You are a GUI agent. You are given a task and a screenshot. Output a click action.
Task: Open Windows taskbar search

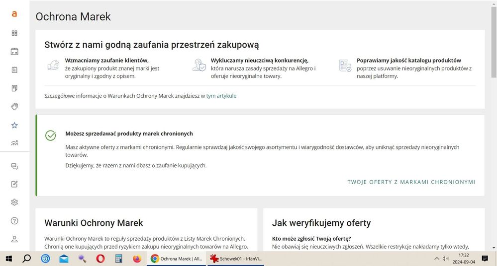[27, 259]
